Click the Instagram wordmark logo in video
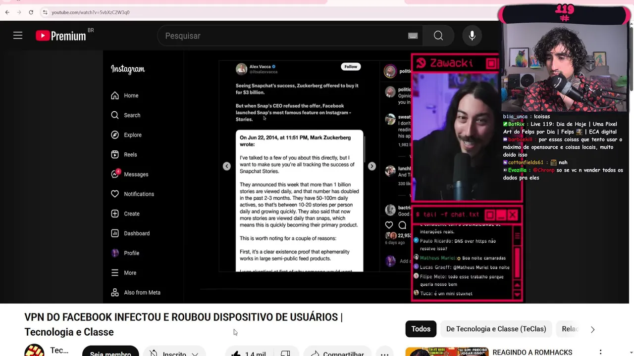 click(x=128, y=69)
